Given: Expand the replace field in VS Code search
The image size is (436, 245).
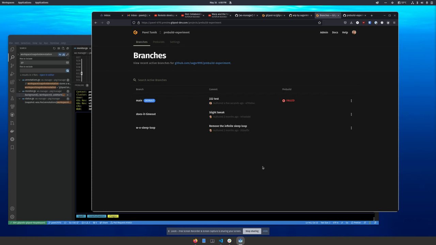Looking at the screenshot, I should [18, 54].
